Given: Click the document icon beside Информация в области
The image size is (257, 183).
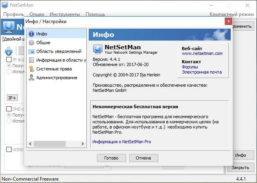Looking at the screenshot, I should (31, 60).
